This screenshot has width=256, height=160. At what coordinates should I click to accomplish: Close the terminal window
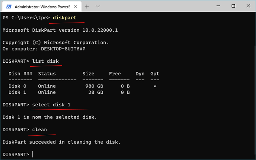tap(248, 6)
